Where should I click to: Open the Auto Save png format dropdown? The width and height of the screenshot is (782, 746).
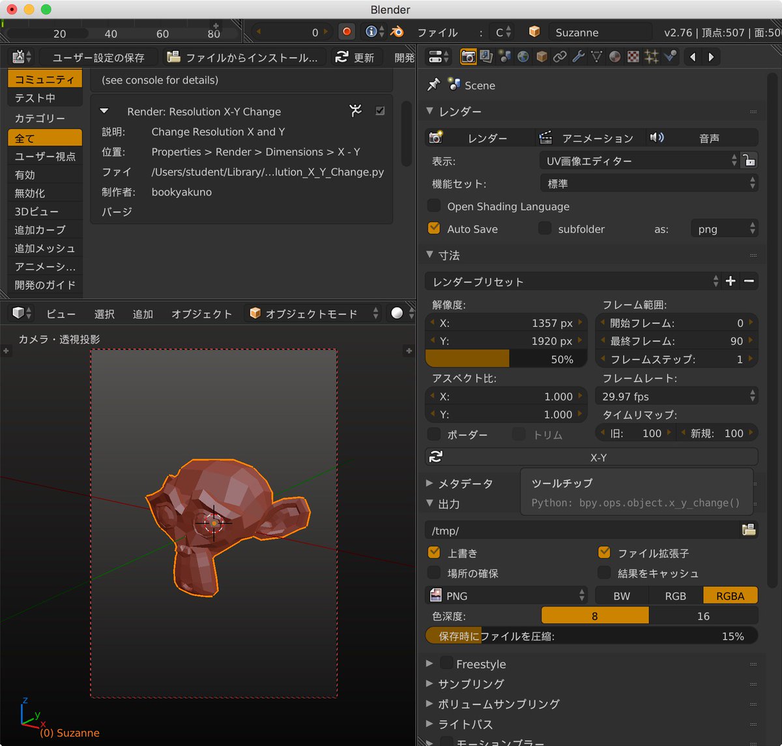point(724,229)
